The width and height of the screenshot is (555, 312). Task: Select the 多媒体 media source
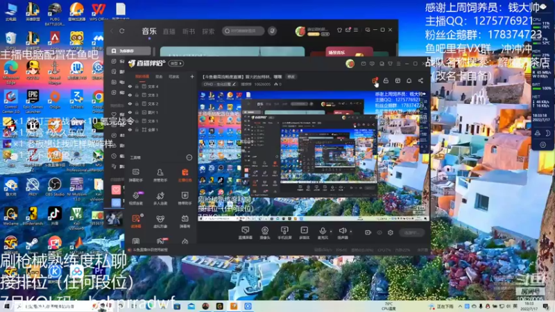pos(304,233)
